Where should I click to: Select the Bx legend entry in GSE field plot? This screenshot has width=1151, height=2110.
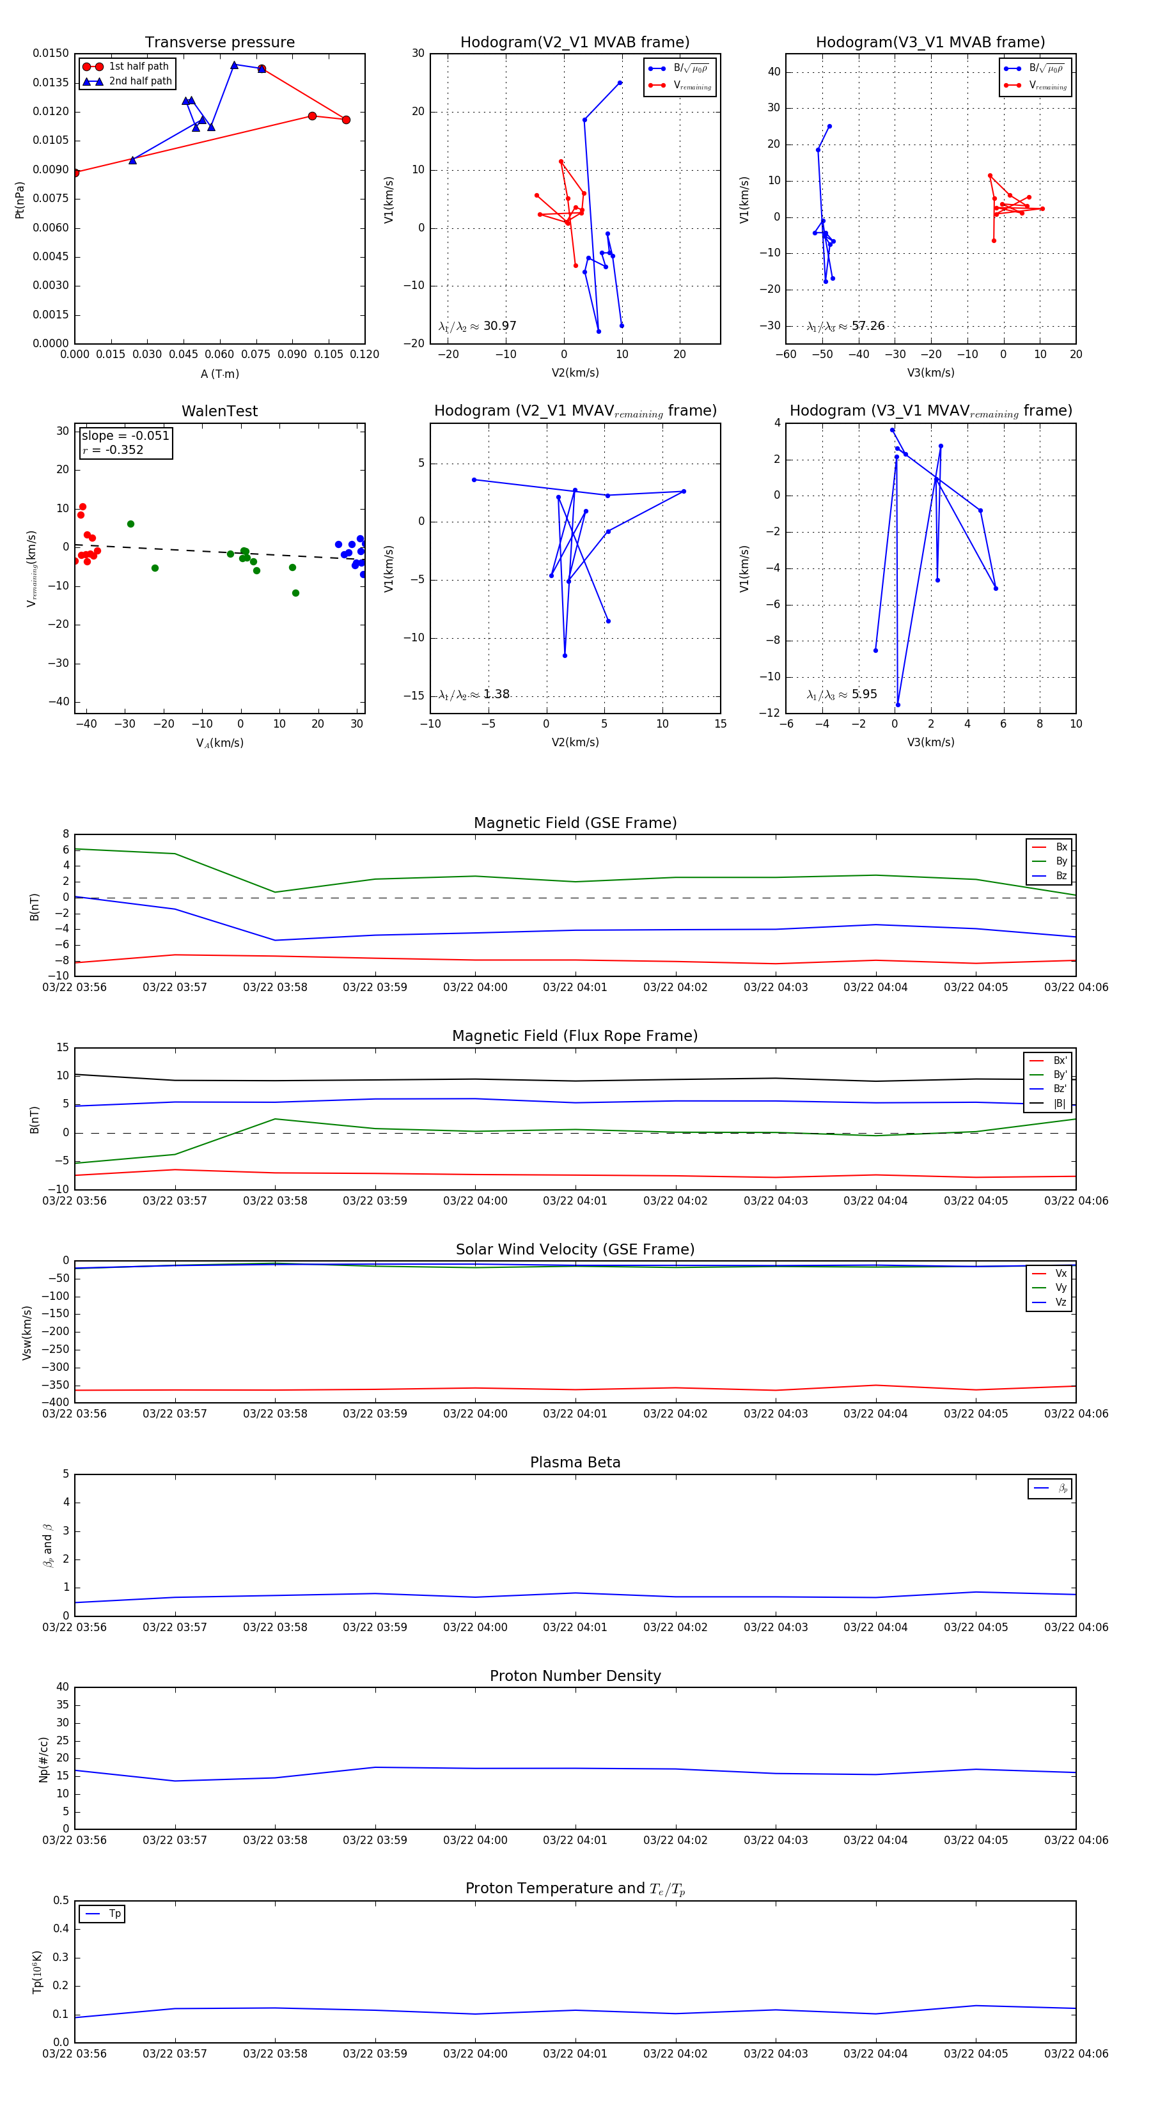click(1049, 847)
